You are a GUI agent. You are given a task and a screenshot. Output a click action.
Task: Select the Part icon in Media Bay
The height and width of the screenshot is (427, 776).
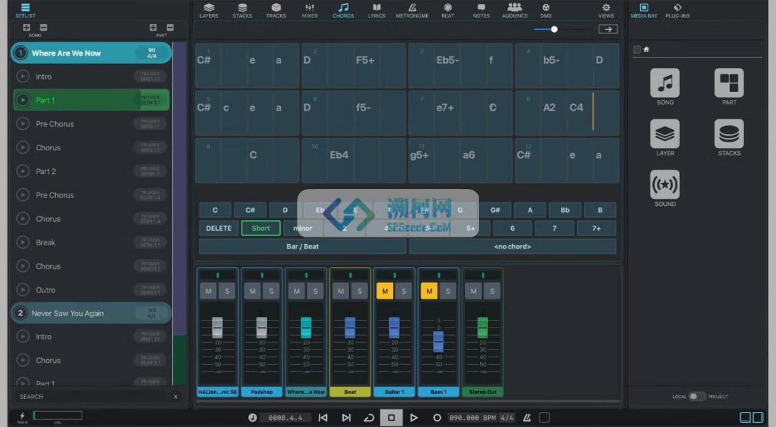tap(729, 83)
